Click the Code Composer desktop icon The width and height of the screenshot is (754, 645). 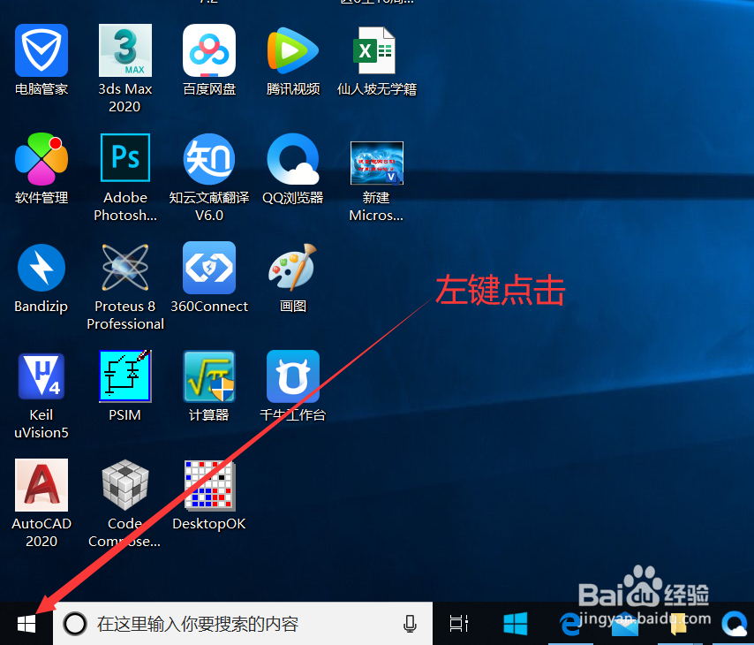pos(125,485)
